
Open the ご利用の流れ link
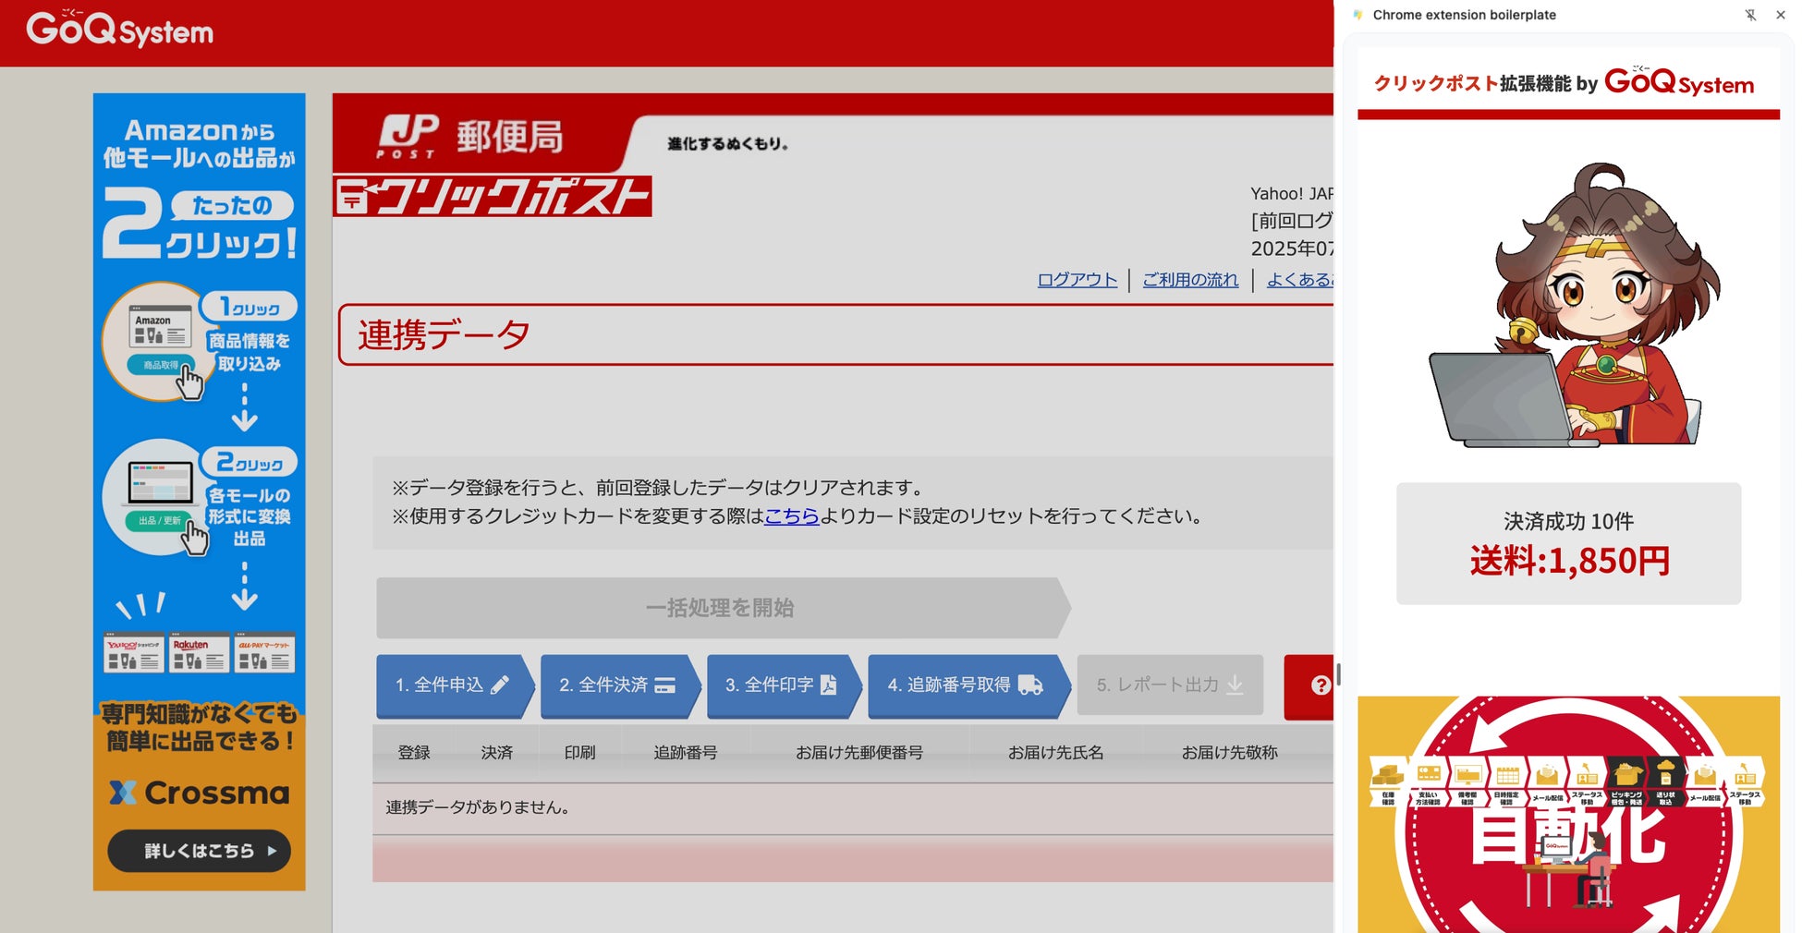1190,280
